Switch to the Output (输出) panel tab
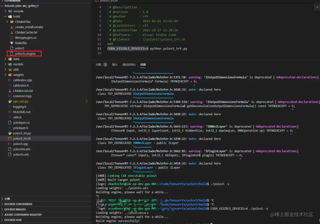The image size is (320, 224). (x=115, y=65)
